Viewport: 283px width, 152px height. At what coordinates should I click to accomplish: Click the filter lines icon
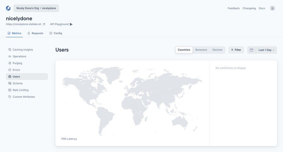tap(232, 50)
